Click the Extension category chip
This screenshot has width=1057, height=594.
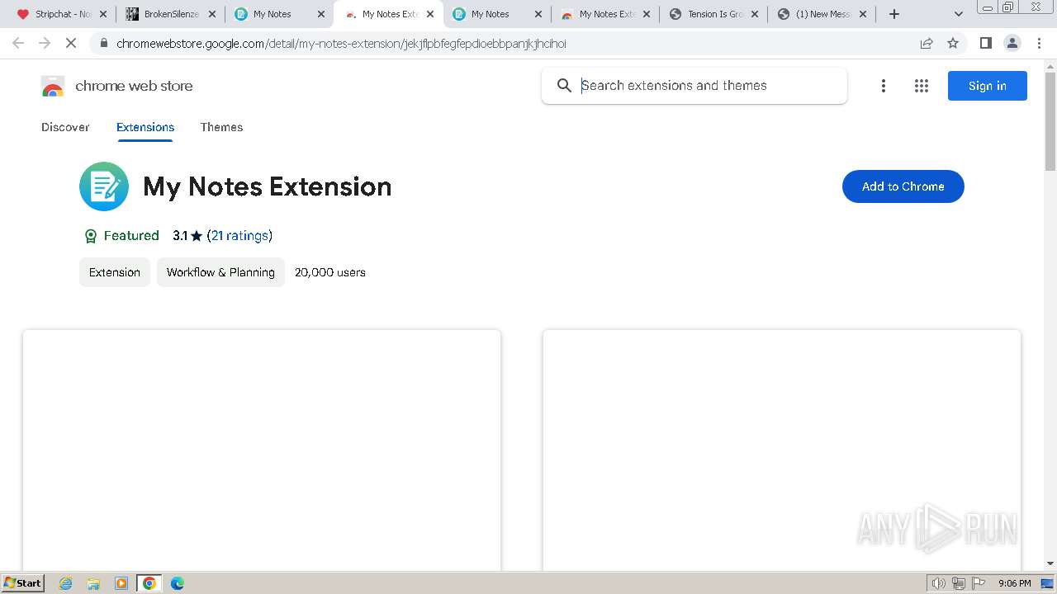(x=115, y=272)
